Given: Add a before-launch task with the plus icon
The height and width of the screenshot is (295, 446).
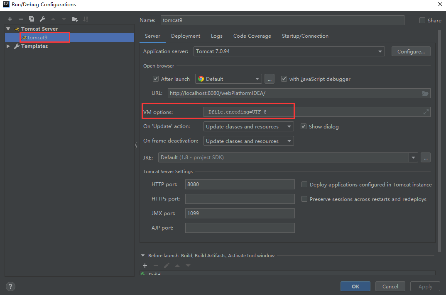Looking at the screenshot, I should [x=145, y=266].
